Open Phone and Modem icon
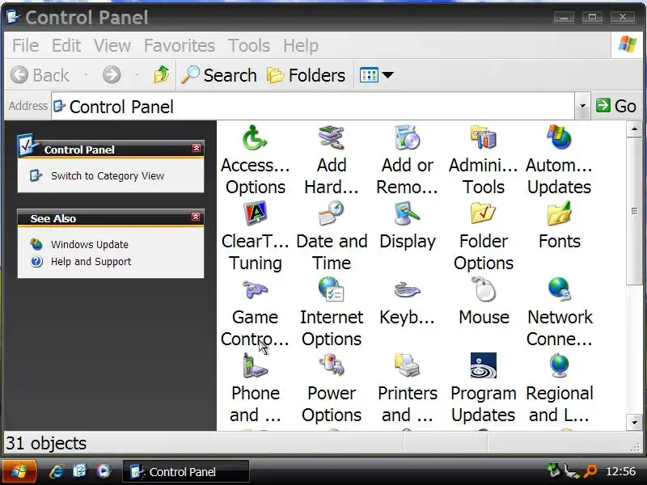The height and width of the screenshot is (485, 647). [255, 366]
